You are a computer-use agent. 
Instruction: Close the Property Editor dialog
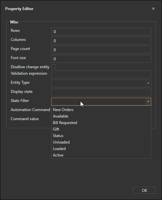tap(153, 9)
